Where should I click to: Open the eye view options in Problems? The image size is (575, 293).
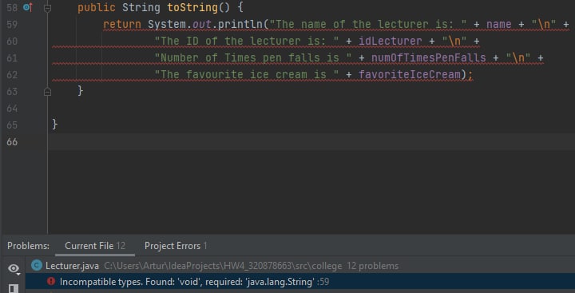(14, 269)
